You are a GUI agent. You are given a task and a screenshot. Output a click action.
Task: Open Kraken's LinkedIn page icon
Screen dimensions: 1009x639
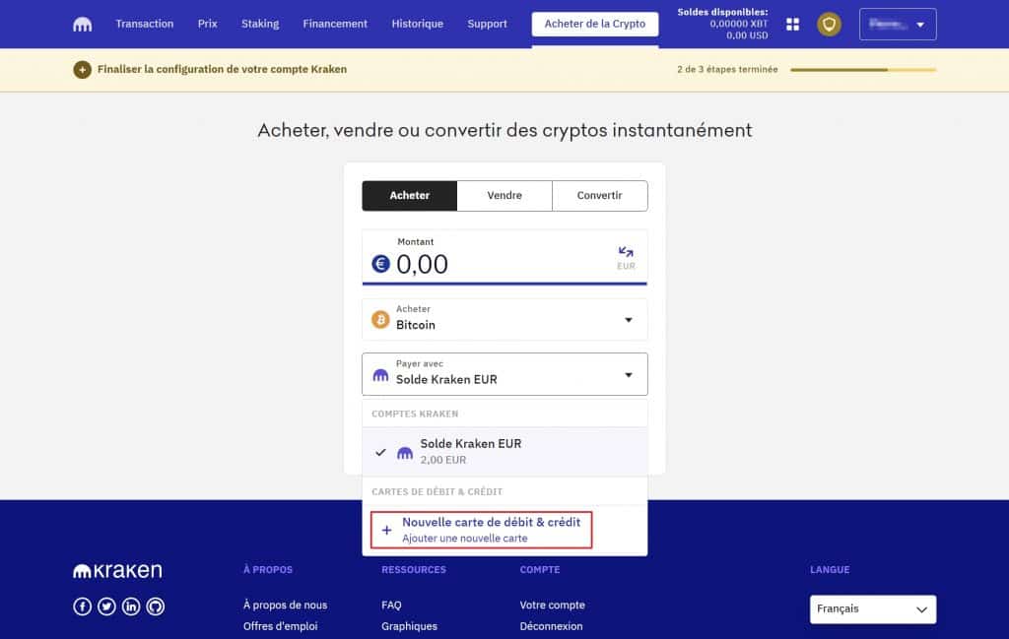coord(131,607)
